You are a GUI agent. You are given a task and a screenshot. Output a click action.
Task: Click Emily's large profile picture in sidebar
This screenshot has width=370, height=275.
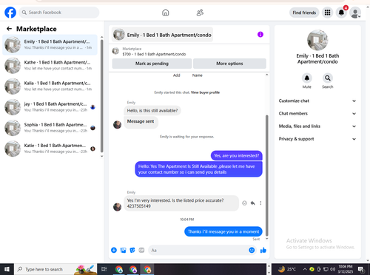(x=317, y=40)
